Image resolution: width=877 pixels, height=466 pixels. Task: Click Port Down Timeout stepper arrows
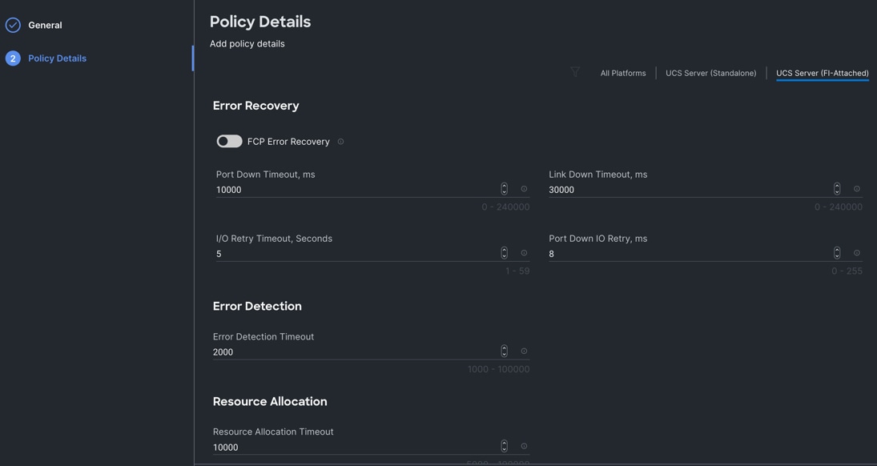(504, 189)
